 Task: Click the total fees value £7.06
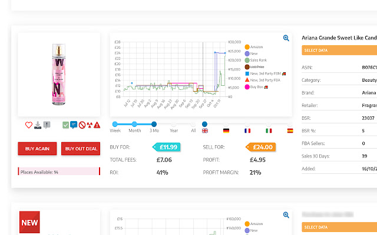point(164,160)
